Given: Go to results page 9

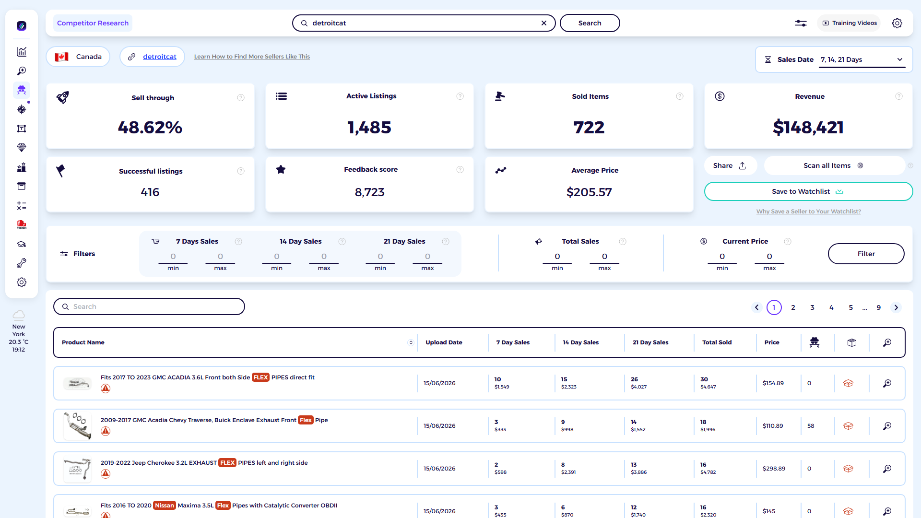Looking at the screenshot, I should 879,307.
